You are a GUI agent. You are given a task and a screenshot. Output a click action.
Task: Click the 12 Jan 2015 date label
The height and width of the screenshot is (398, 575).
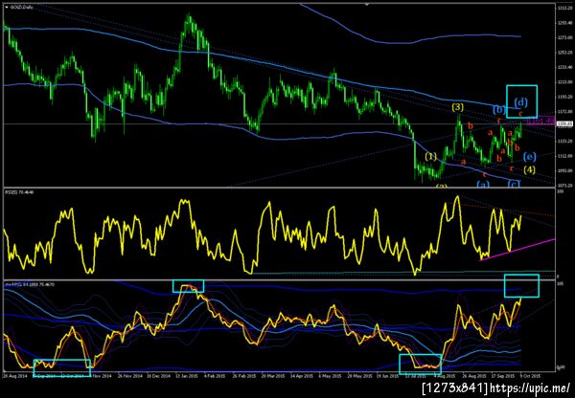(187, 376)
